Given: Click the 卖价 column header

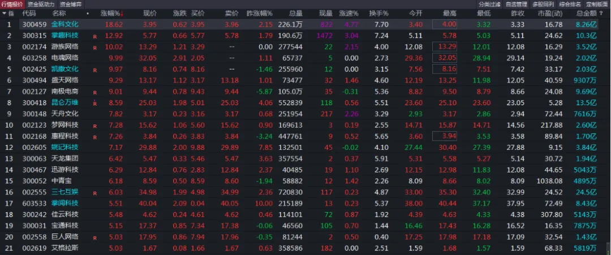Looking at the screenshot, I should 232,13.
